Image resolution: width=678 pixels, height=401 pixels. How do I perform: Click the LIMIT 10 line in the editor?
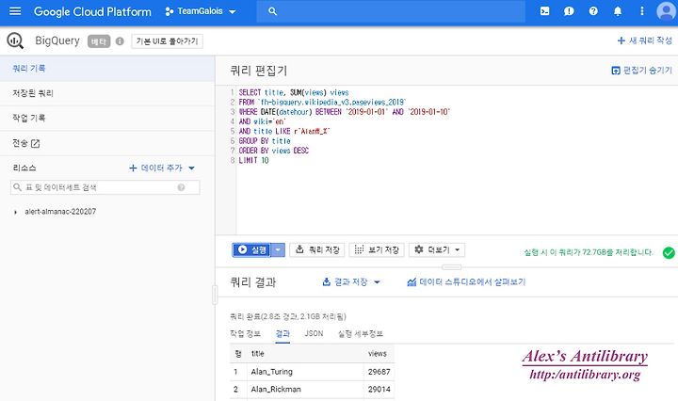254,160
